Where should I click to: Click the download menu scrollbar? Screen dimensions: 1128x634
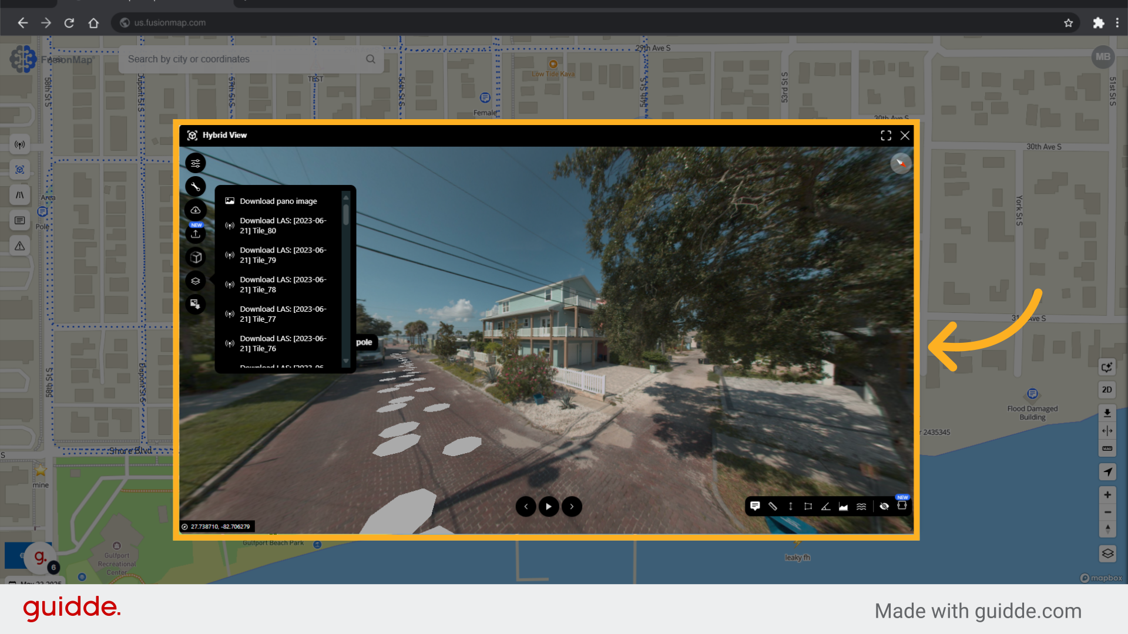pyautogui.click(x=346, y=214)
